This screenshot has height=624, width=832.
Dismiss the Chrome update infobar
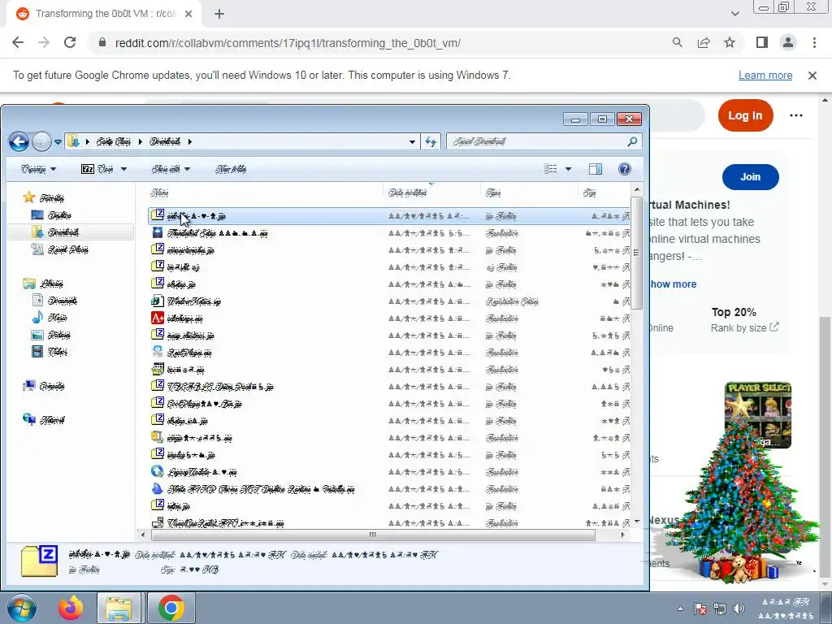click(812, 76)
